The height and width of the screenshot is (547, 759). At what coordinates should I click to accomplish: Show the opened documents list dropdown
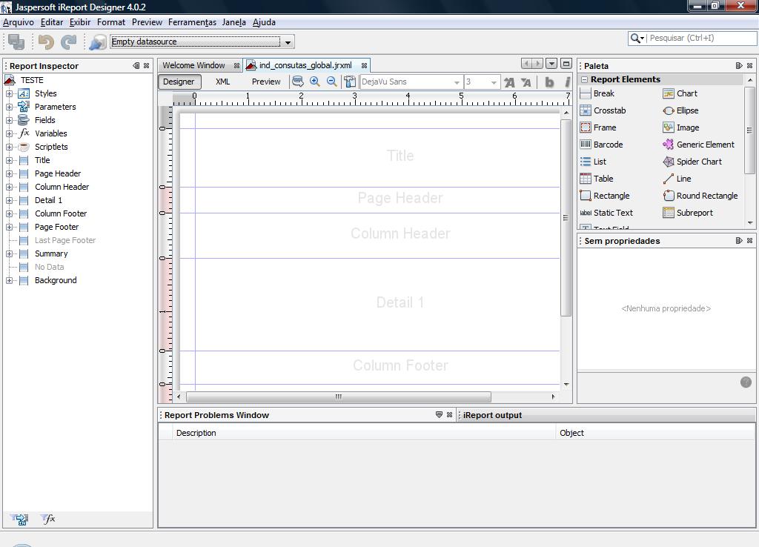[x=551, y=64]
